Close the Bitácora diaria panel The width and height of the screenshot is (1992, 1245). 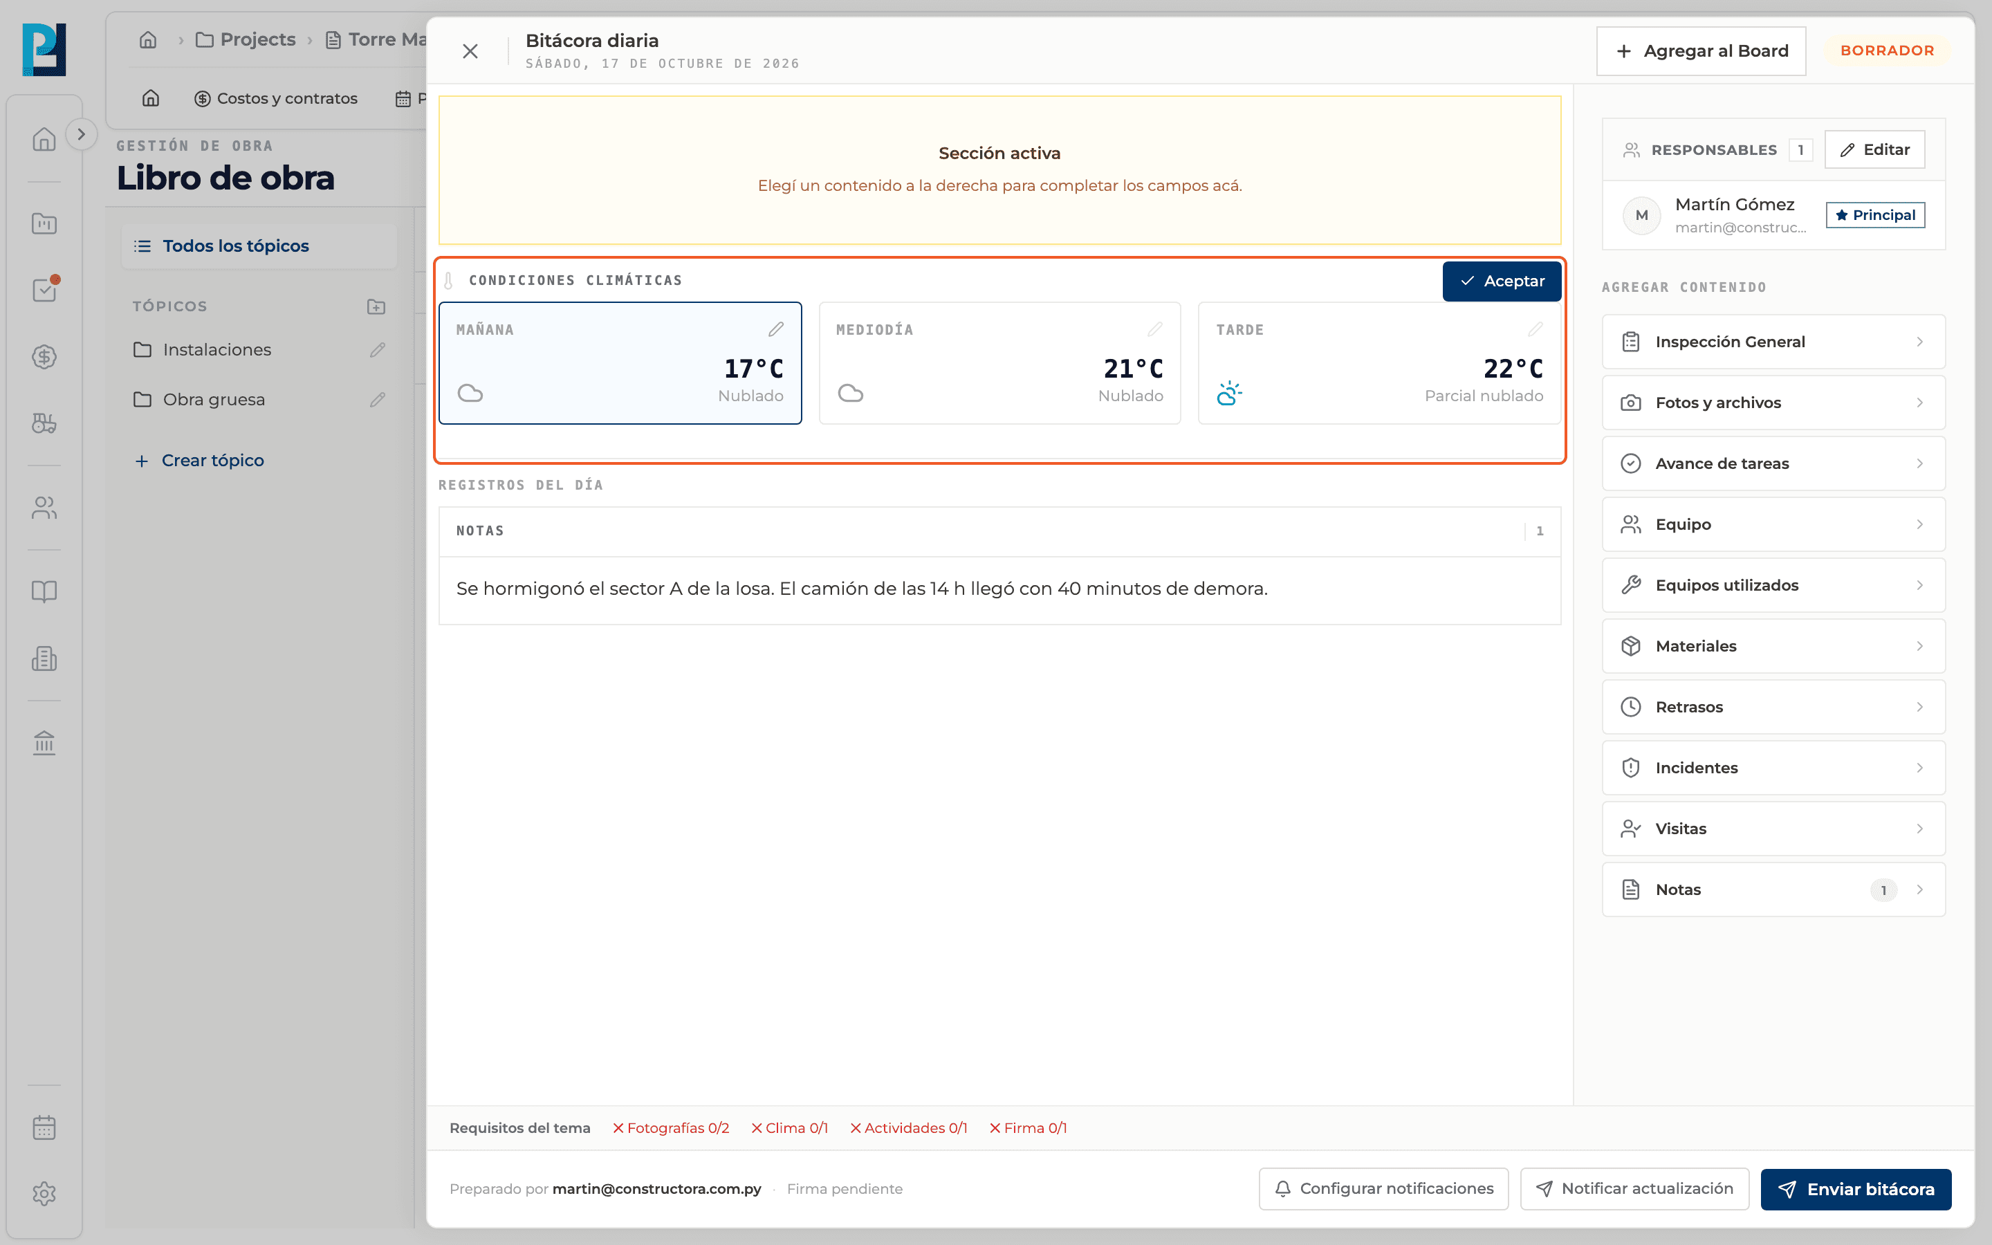pos(470,51)
